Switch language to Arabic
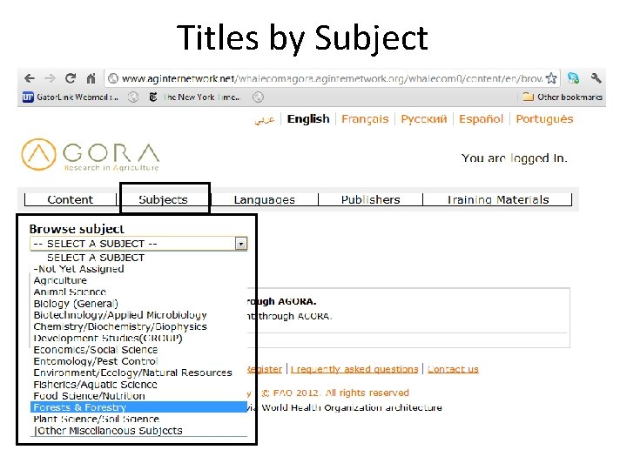This screenshot has width=627, height=470. 265,119
